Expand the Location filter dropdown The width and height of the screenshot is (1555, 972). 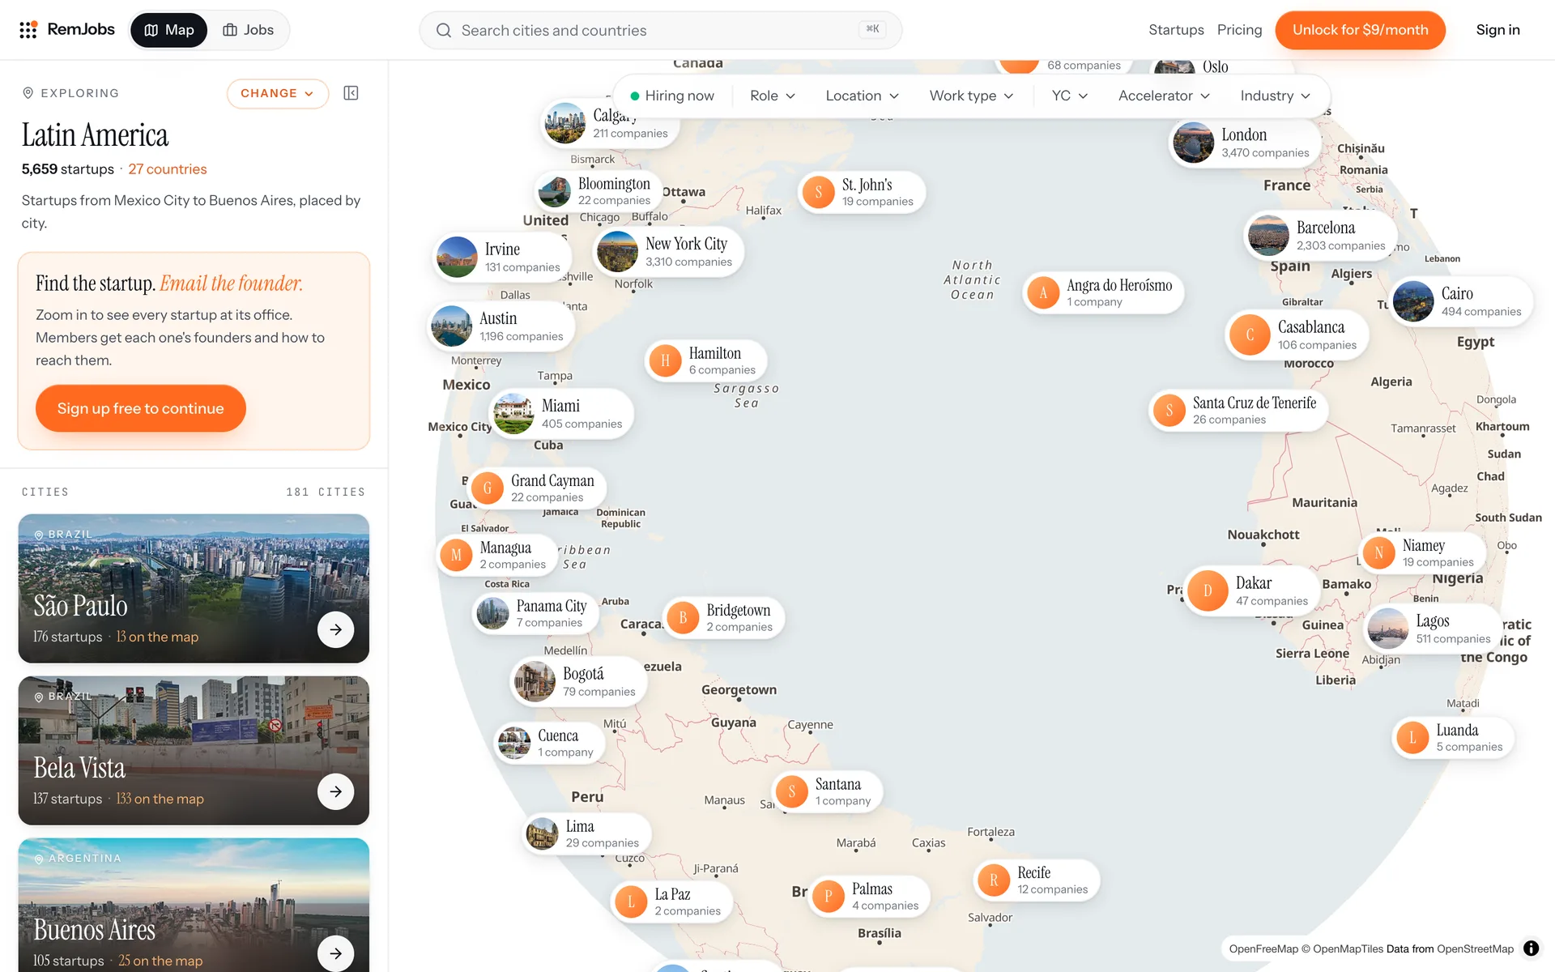click(x=863, y=96)
